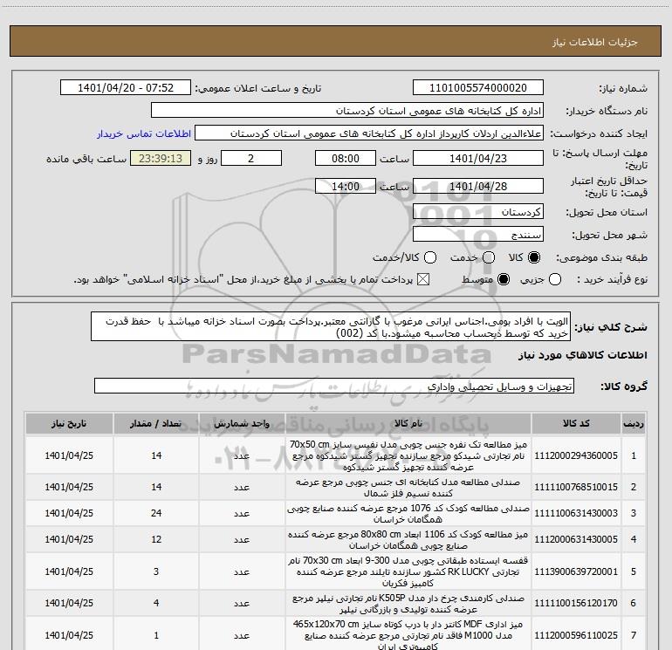Select item code 1111100631430003
This screenshot has height=650, width=672.
576,513
